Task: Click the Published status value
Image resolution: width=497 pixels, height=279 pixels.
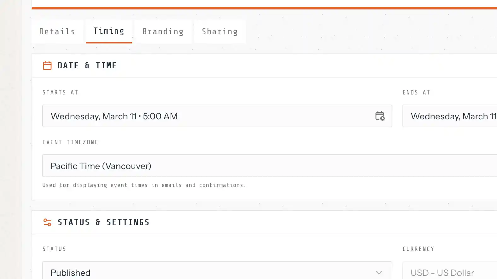Action: click(x=71, y=272)
